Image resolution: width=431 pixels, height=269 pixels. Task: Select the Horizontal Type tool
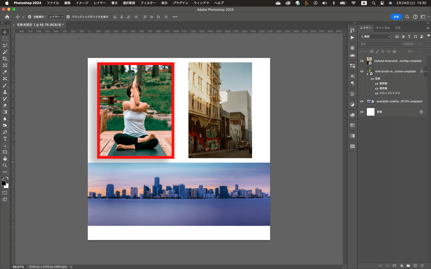5,139
